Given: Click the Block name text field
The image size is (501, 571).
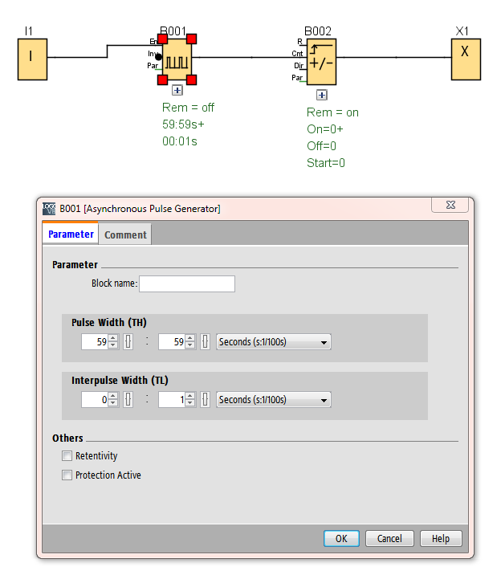Looking at the screenshot, I should [187, 283].
